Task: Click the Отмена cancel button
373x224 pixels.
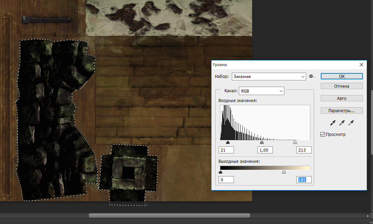Action: click(341, 86)
